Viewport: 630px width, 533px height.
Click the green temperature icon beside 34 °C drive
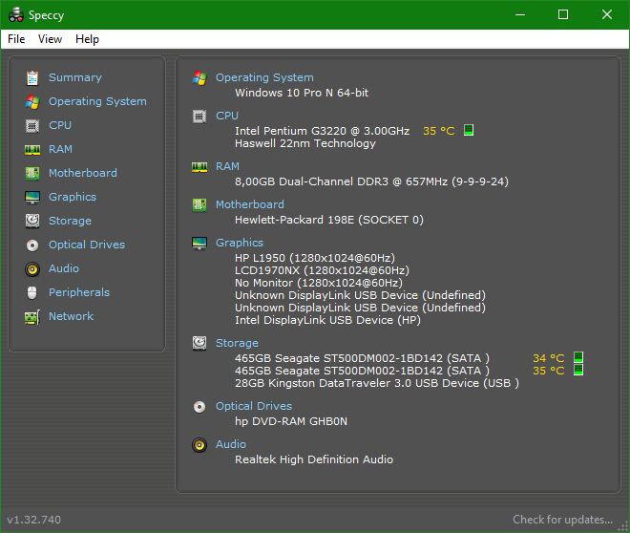pos(578,357)
